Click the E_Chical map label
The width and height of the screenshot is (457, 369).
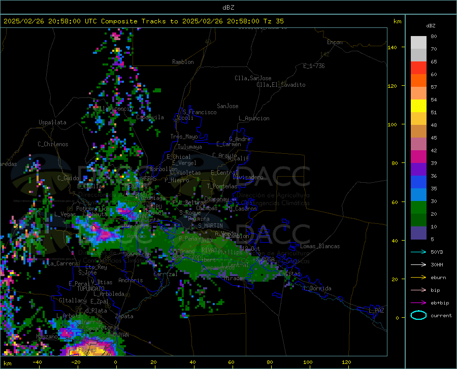click(179, 157)
